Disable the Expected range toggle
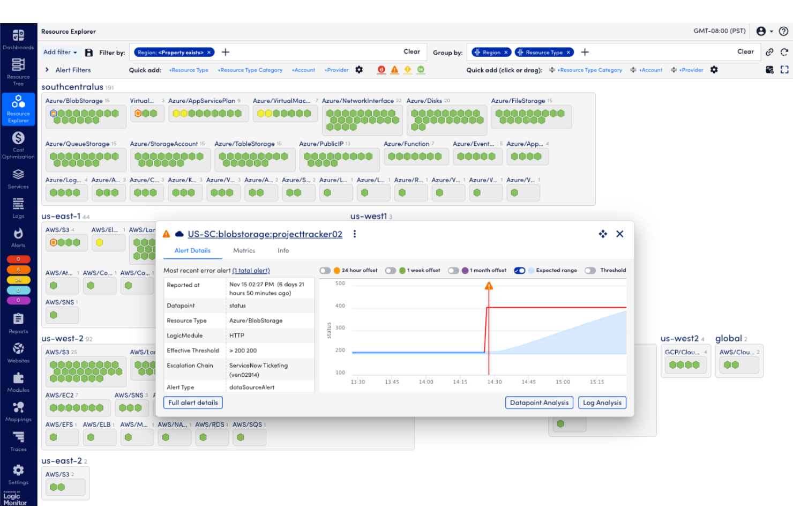 (x=520, y=270)
